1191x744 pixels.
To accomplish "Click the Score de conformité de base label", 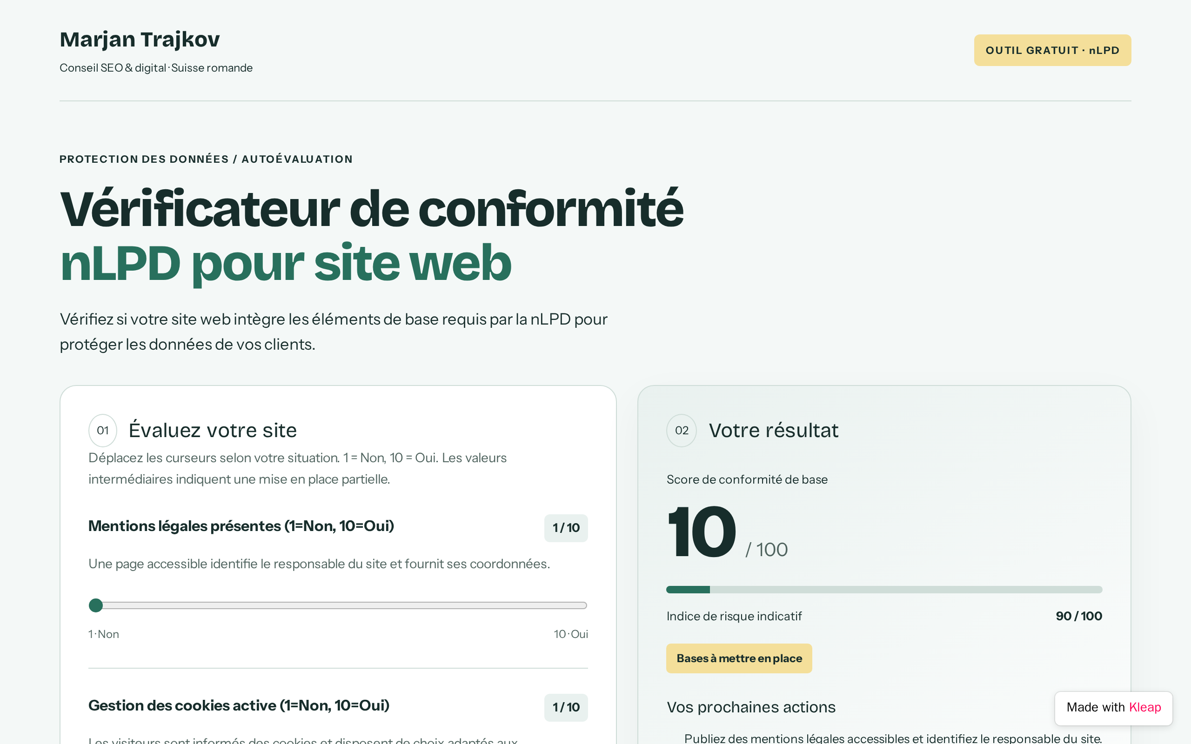I will [x=747, y=479].
